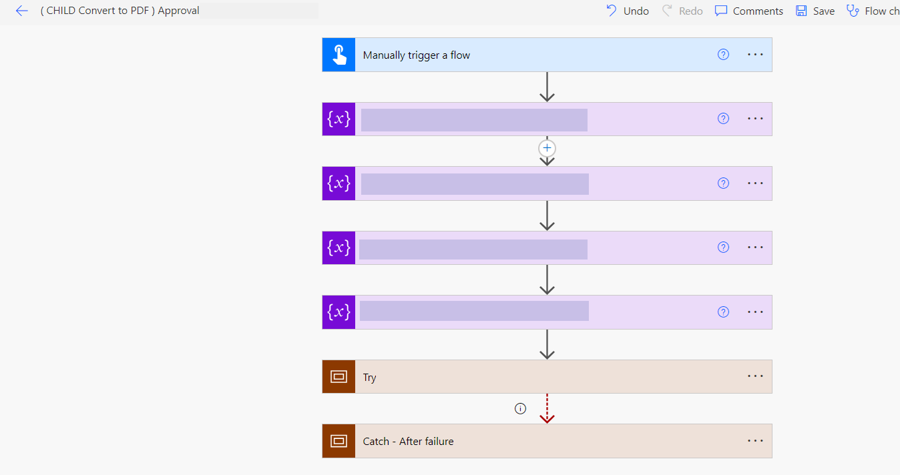Expand the Try scope card

(534, 377)
